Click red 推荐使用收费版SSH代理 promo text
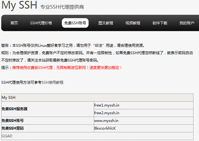199x141 pixels. (67, 68)
